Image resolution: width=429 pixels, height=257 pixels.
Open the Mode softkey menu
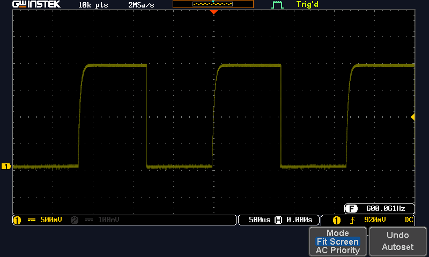pyautogui.click(x=337, y=233)
